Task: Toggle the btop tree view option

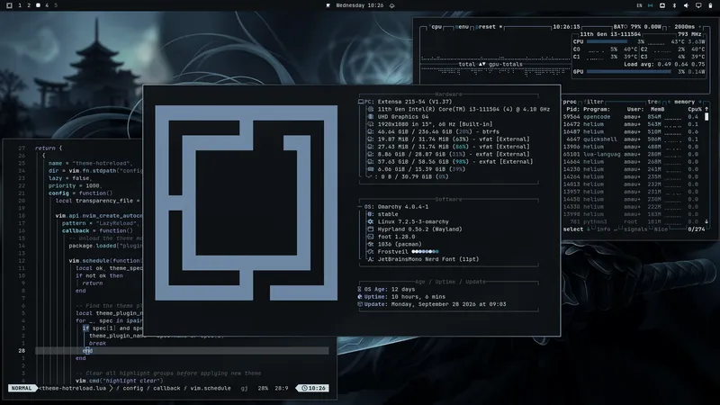Action: point(654,102)
